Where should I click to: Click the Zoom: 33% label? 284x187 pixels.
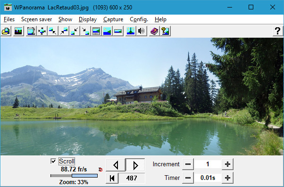tap(74, 182)
